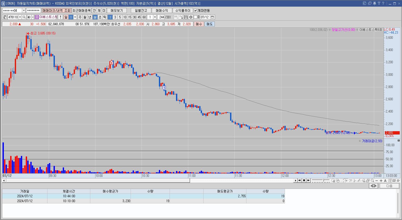This screenshot has height=220, width=402.
Task: Click the 244 bar count field
Action: point(161,17)
